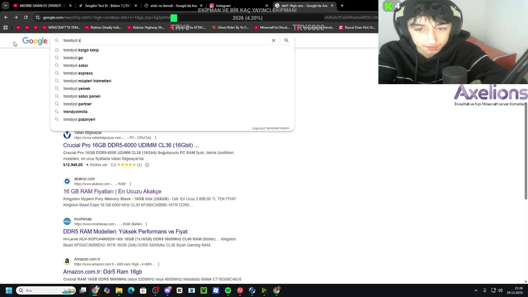Open the apps grid in bookmarks bar
Image resolution: width=528 pixels, height=297 pixels.
click(x=5, y=28)
